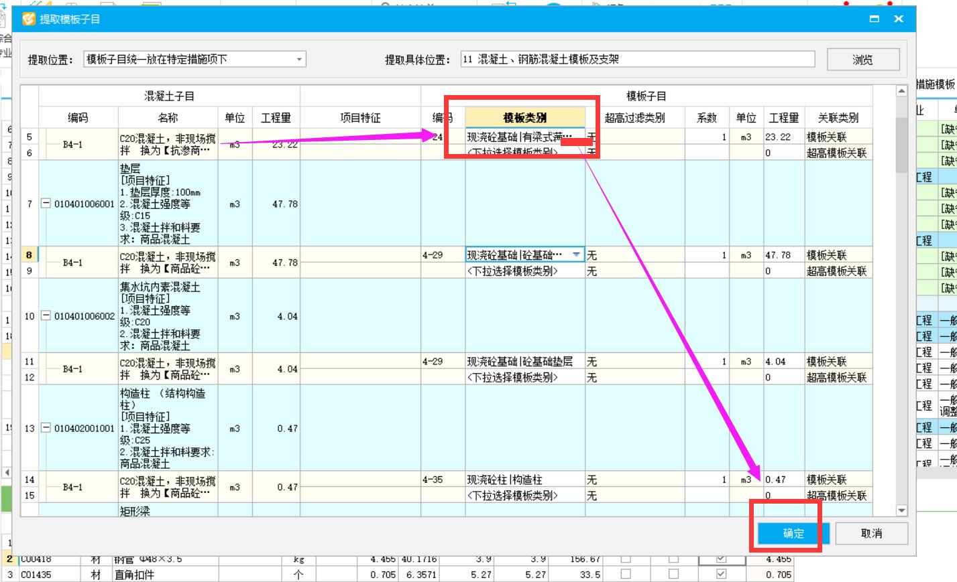
Task: Click the 23.22 template quantity cell in row 5
Action: click(784, 137)
